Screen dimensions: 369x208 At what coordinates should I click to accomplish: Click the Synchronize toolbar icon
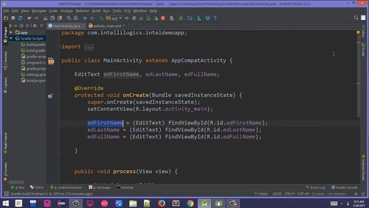click(x=21, y=18)
